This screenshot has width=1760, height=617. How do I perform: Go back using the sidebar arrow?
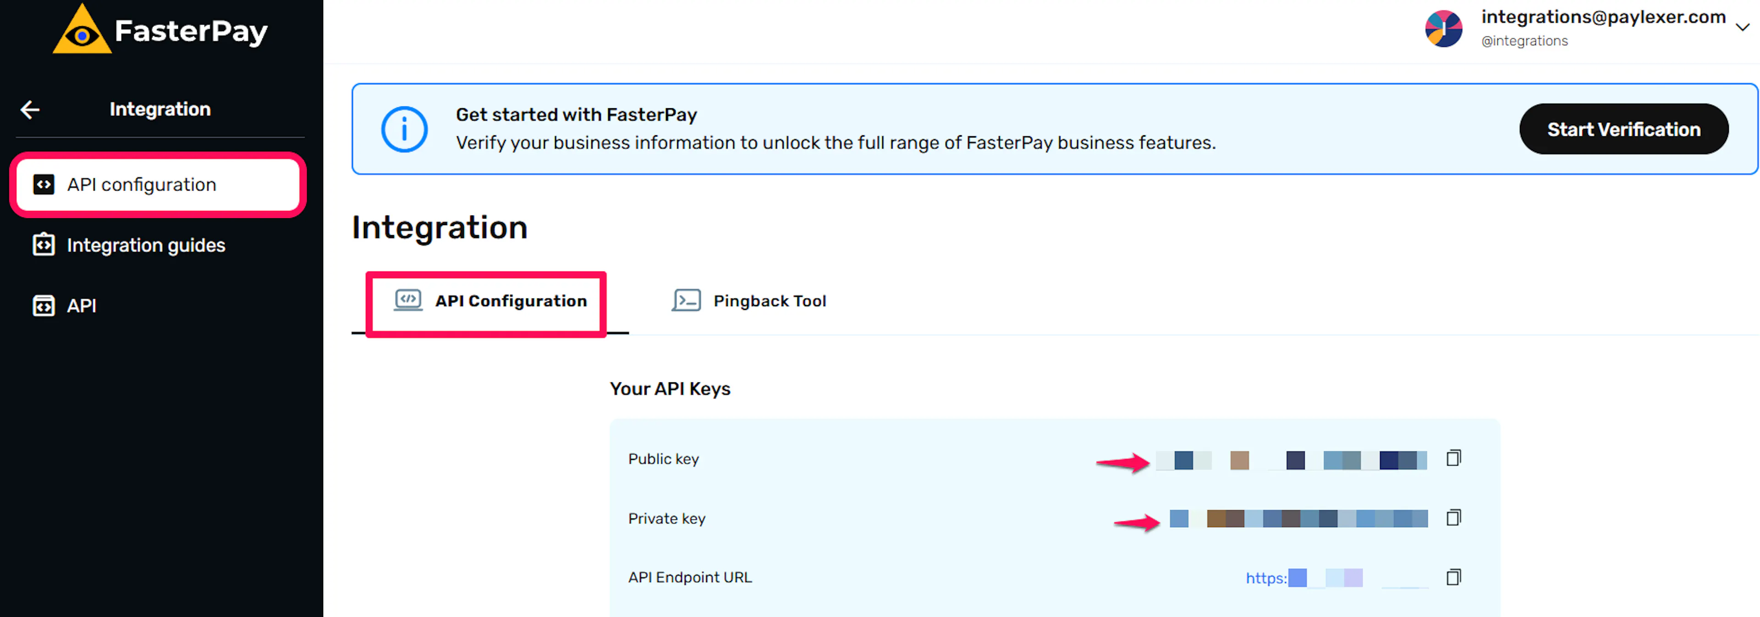click(29, 109)
